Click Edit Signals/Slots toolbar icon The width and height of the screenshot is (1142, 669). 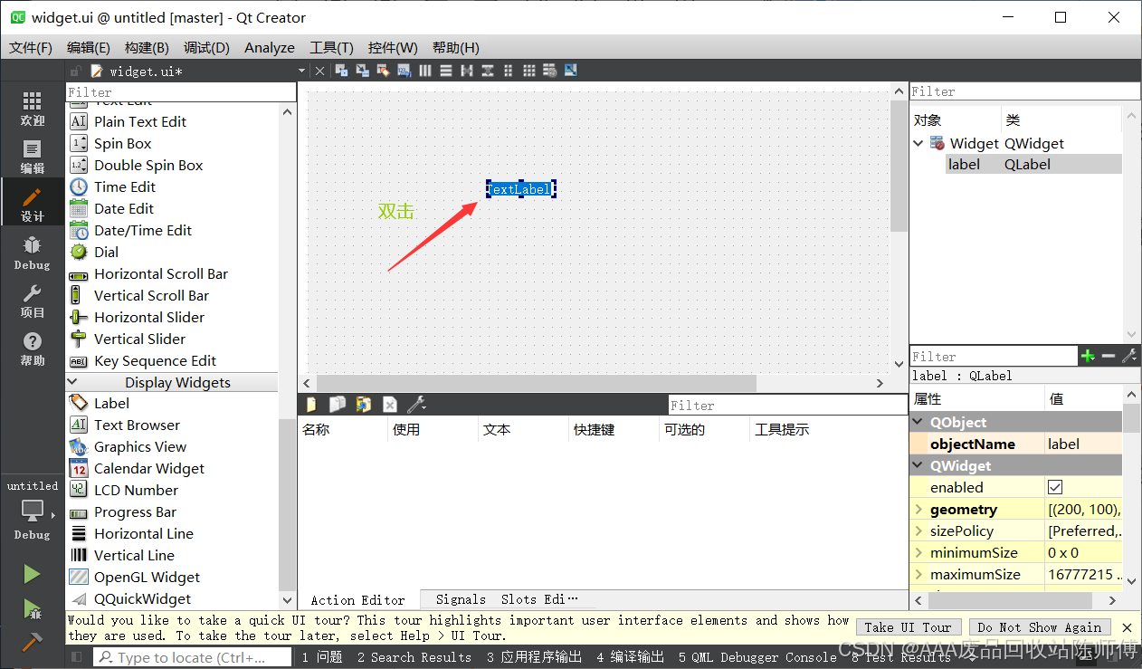(x=362, y=71)
